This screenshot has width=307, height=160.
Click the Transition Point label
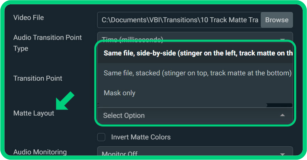point(38,78)
